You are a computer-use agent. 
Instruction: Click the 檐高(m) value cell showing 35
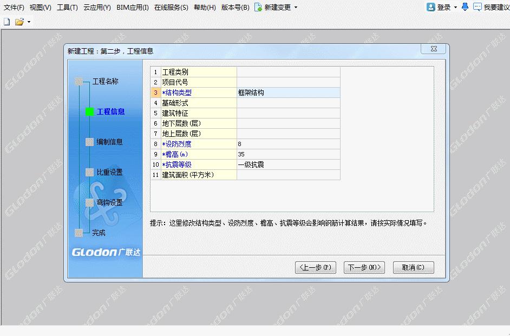click(x=289, y=154)
